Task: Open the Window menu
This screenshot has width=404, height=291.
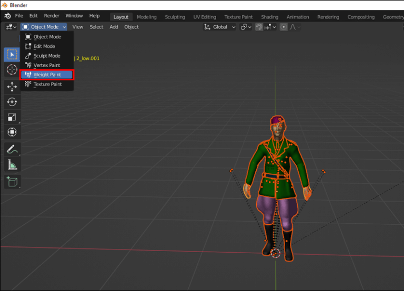Action: pyautogui.click(x=74, y=16)
